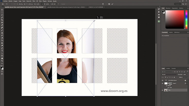Open the Relleno dropdown arrow
Image resolution: width=189 pixels, height=106 pixels.
pos(187,77)
